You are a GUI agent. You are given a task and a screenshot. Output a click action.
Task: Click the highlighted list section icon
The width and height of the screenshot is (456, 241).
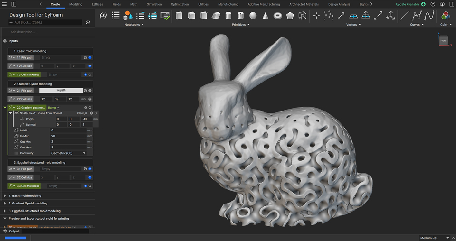(152, 16)
